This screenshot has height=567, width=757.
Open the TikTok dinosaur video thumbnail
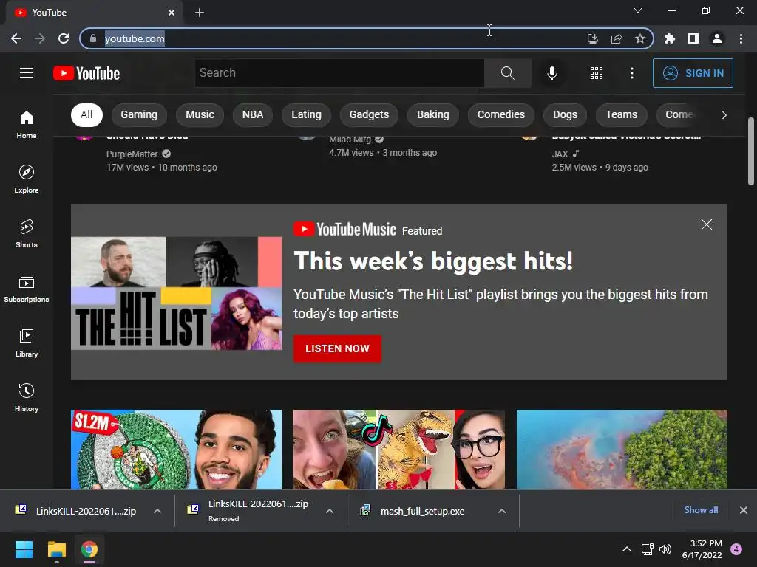tap(399, 450)
